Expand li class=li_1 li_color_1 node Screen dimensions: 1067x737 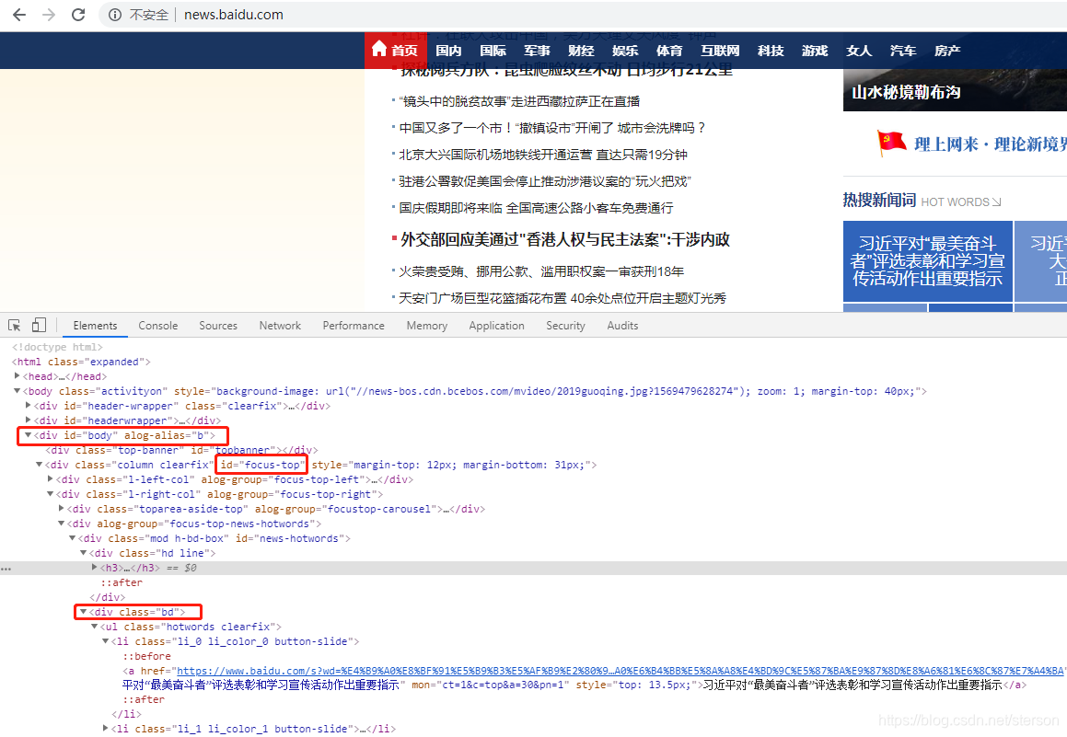pos(105,729)
